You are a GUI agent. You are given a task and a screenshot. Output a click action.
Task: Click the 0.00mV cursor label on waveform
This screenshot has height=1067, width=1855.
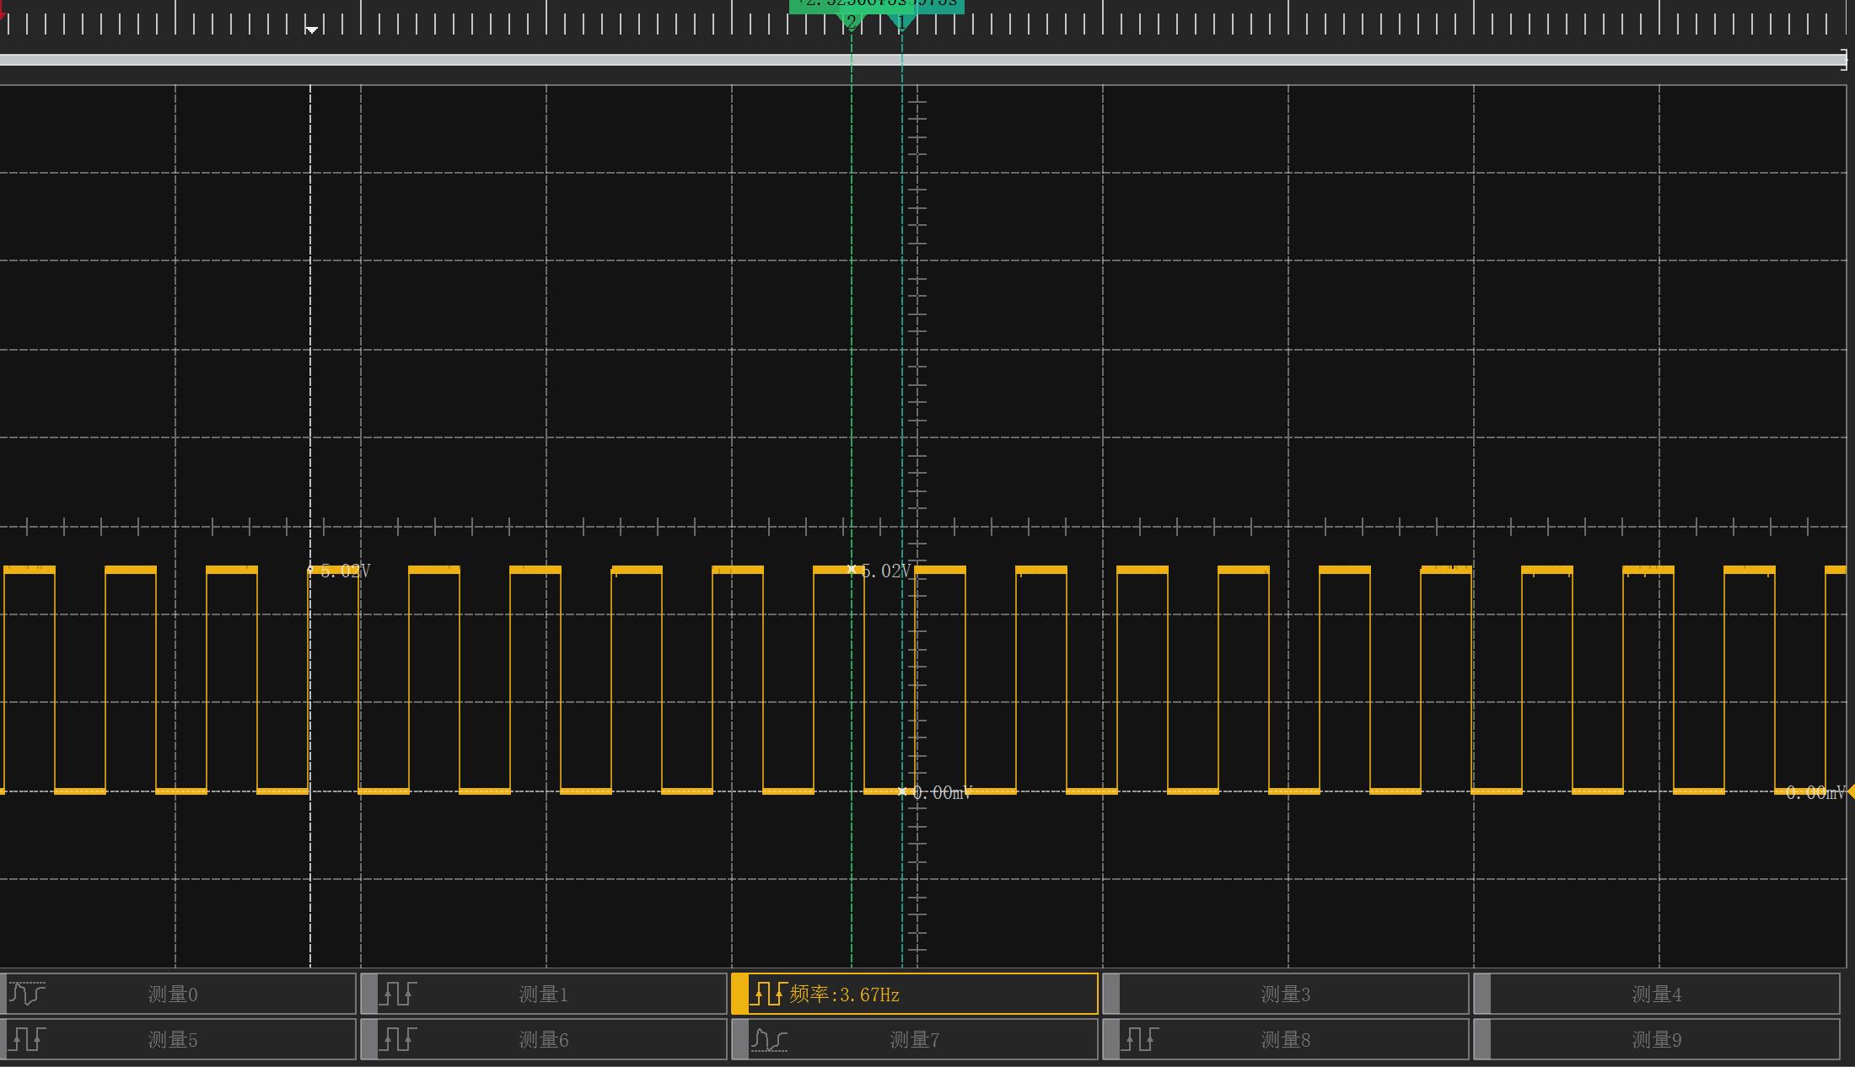point(942,792)
